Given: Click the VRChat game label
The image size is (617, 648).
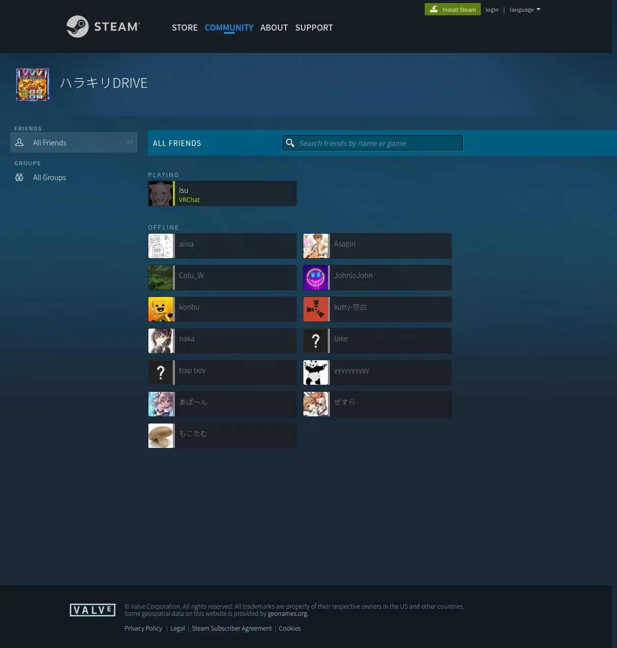Looking at the screenshot, I should tap(189, 200).
